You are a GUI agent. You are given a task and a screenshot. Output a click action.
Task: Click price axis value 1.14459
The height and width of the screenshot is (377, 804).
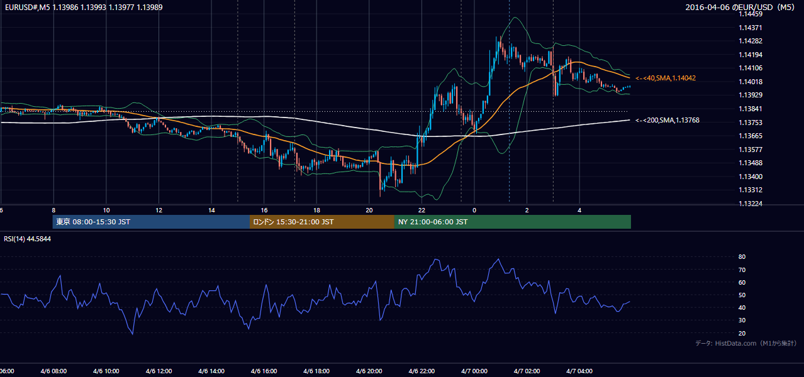pyautogui.click(x=750, y=14)
